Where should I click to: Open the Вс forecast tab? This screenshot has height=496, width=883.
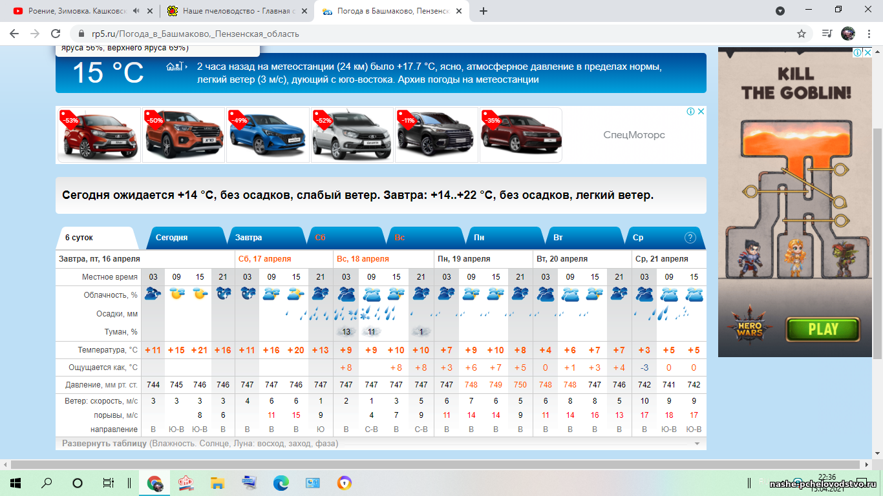[425, 238]
